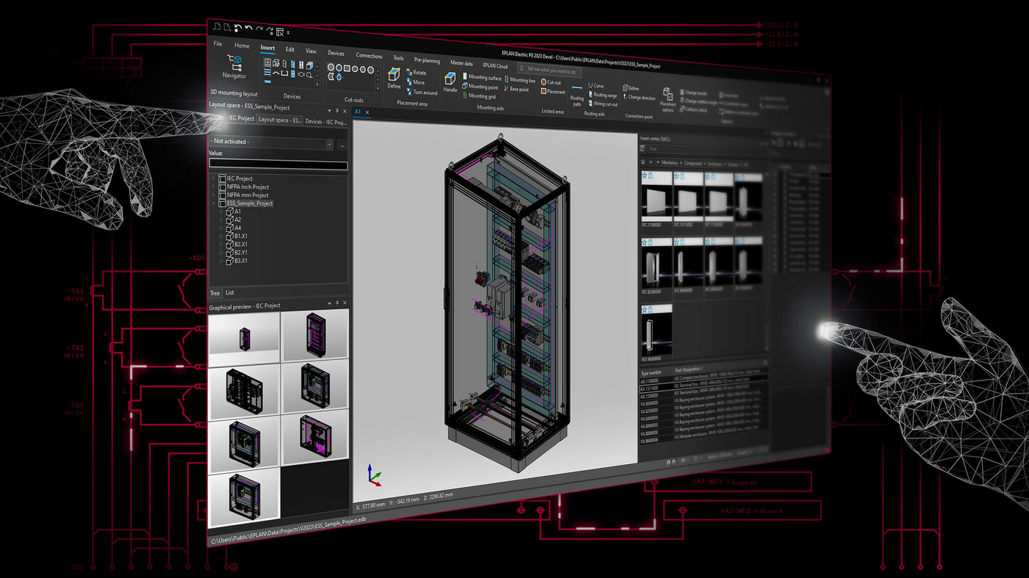1029x578 pixels.
Task: Open the Mechanics breadcrumb in Insert center
Action: click(x=670, y=163)
